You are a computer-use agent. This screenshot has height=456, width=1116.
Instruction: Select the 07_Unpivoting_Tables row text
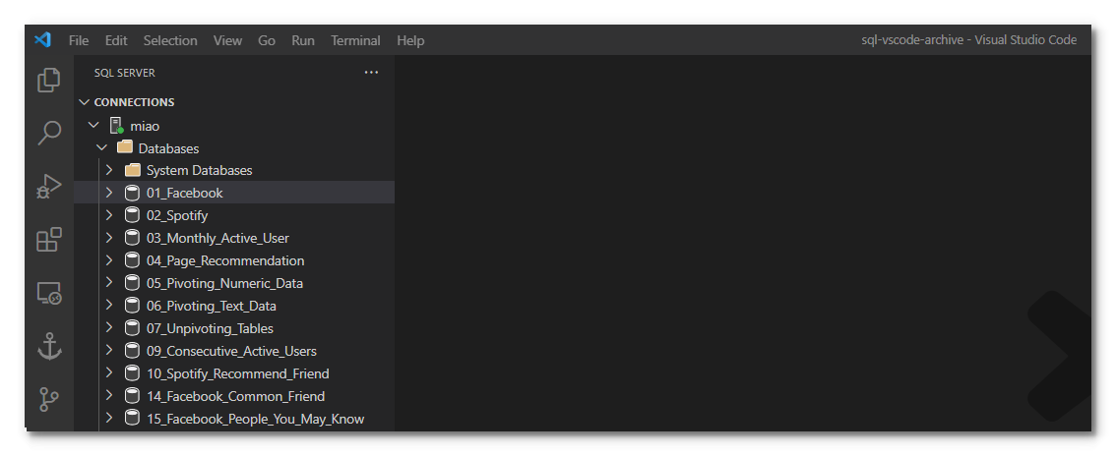pos(210,329)
